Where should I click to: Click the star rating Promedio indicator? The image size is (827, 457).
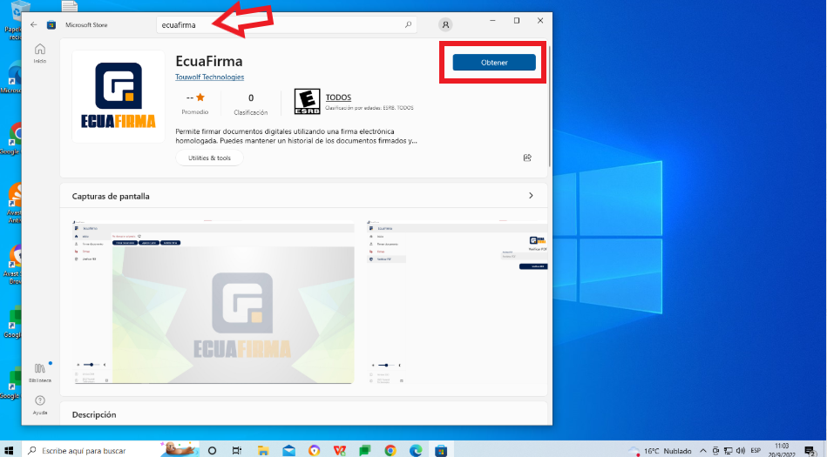pos(195,104)
